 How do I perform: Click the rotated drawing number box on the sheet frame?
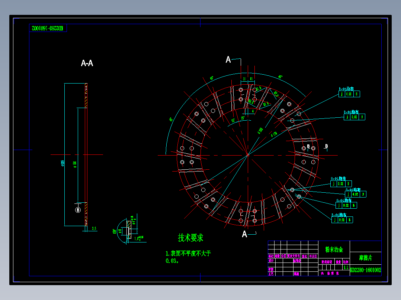click(48, 28)
